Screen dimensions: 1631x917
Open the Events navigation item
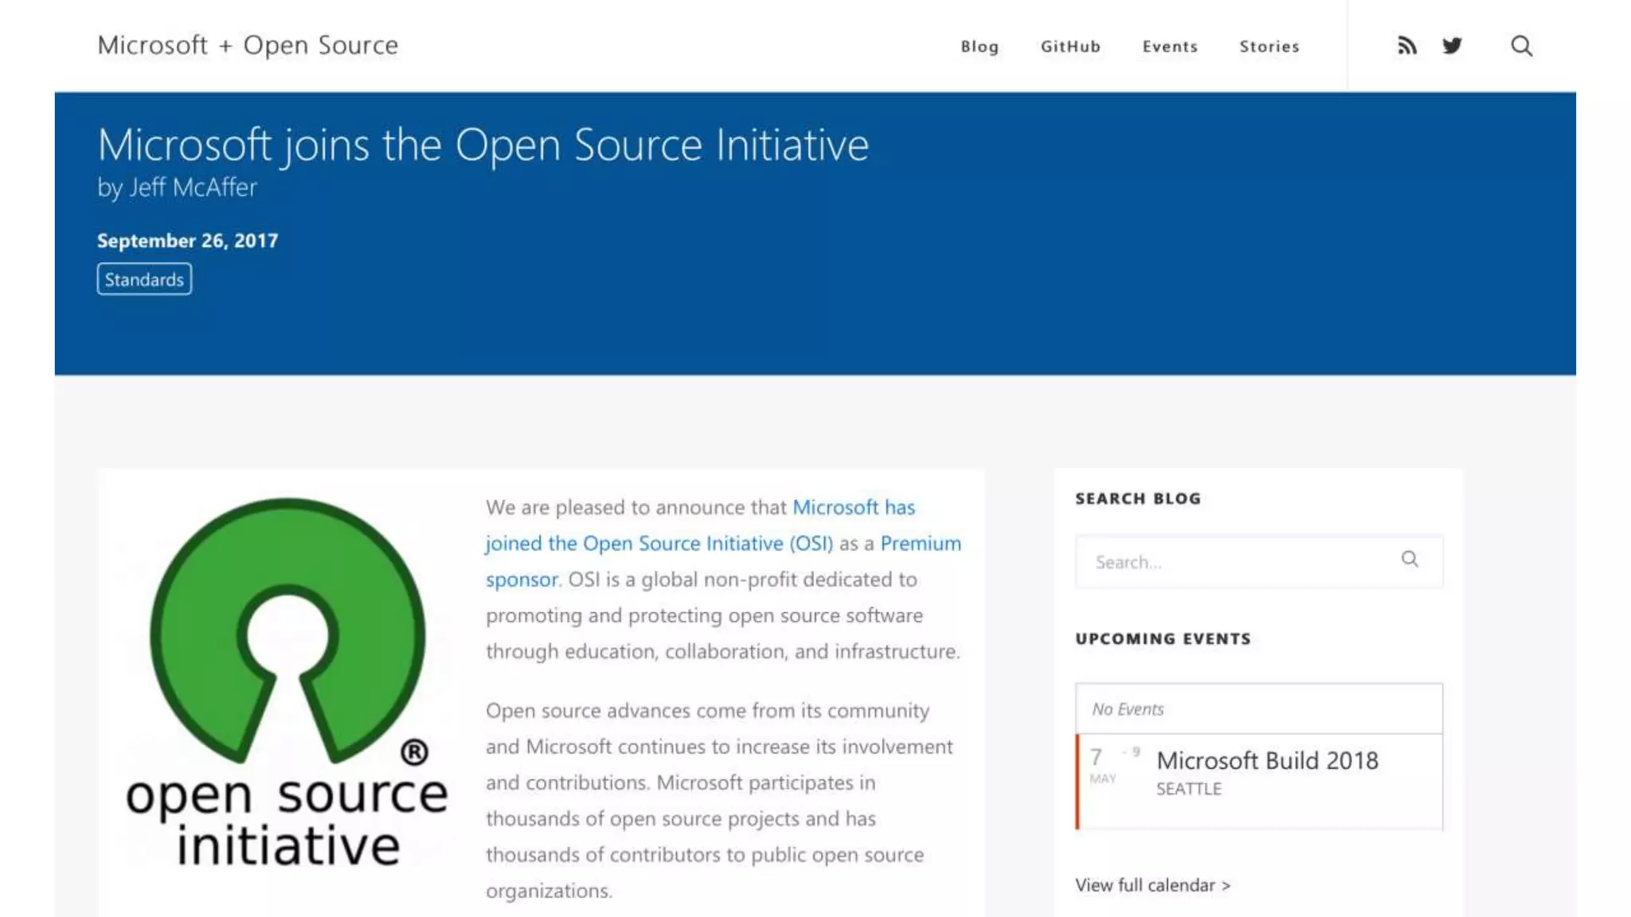(x=1170, y=46)
